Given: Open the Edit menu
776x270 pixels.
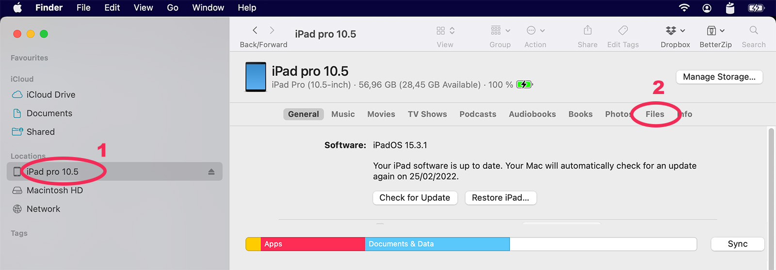Looking at the screenshot, I should tap(112, 8).
